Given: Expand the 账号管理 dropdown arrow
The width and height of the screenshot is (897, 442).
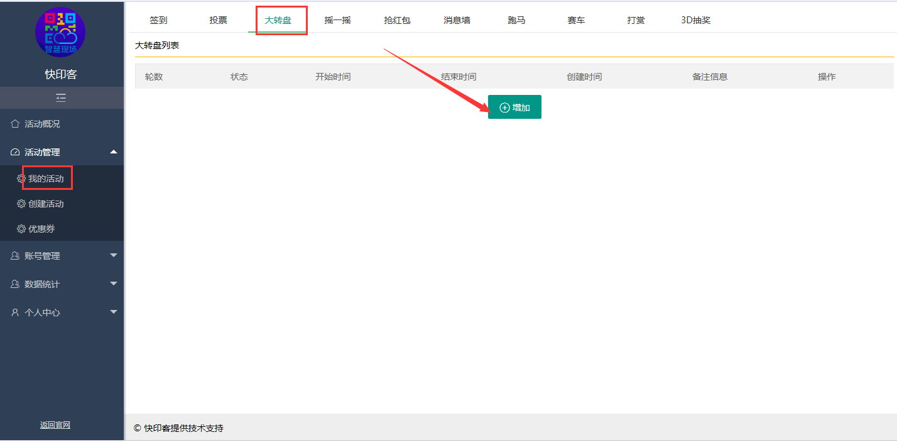Looking at the screenshot, I should pos(114,255).
